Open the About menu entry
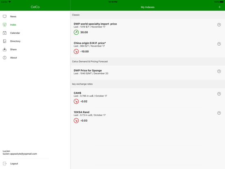This screenshot has width=225, height=169. [x=13, y=58]
